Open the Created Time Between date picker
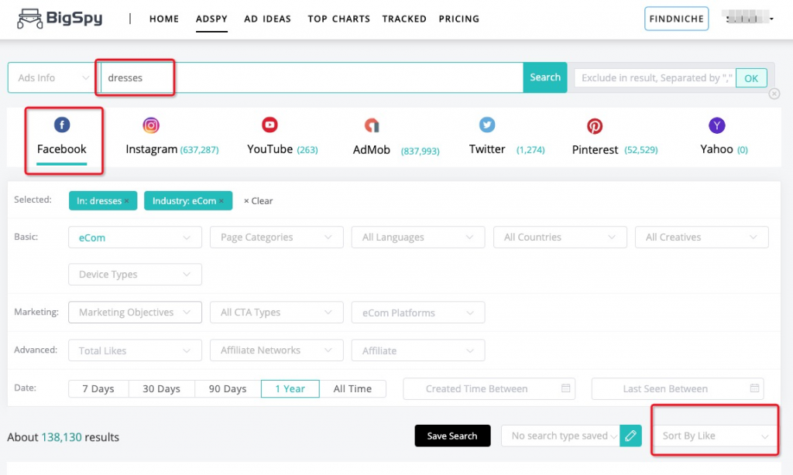 coord(489,388)
